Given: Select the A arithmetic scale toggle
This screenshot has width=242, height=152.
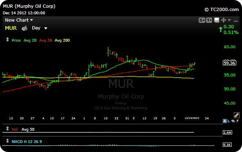Looking at the screenshot, I should click(x=224, y=121).
